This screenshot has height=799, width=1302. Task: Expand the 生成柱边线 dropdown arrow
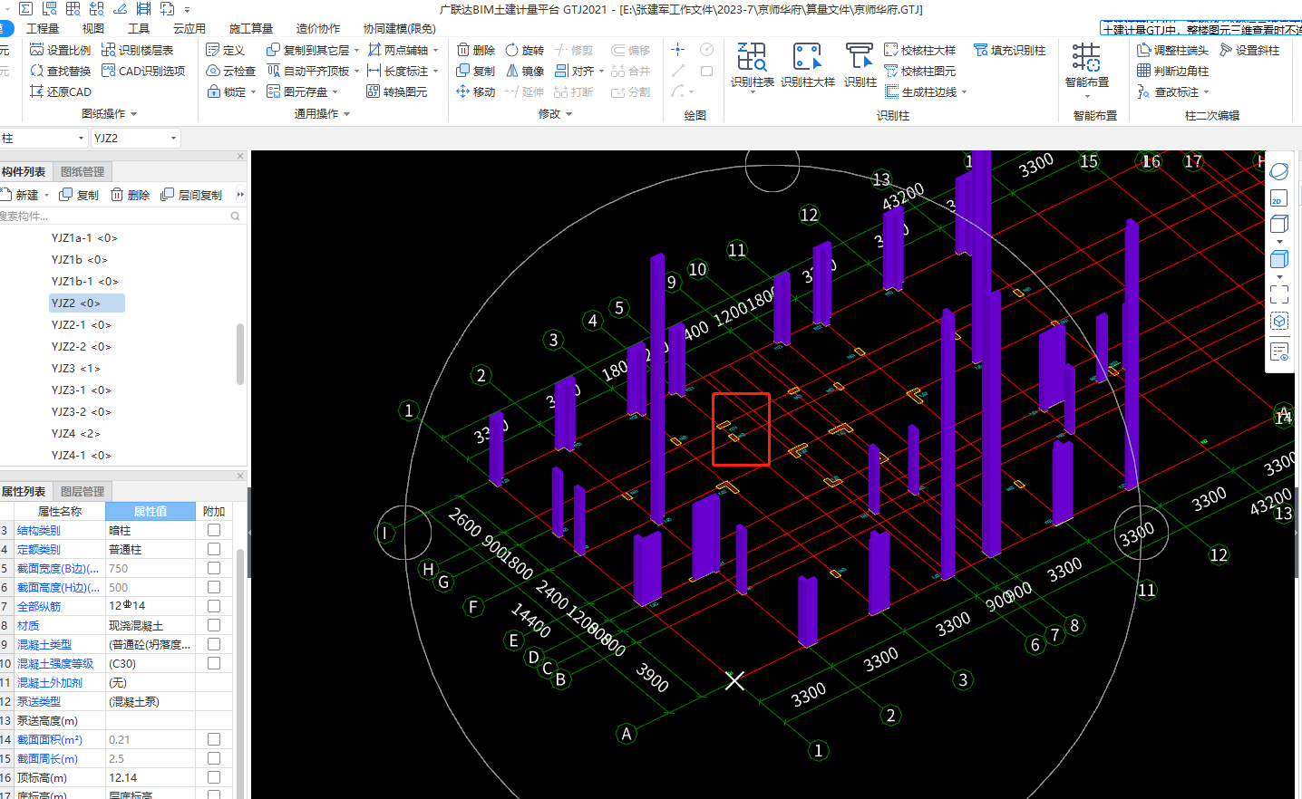coord(964,92)
